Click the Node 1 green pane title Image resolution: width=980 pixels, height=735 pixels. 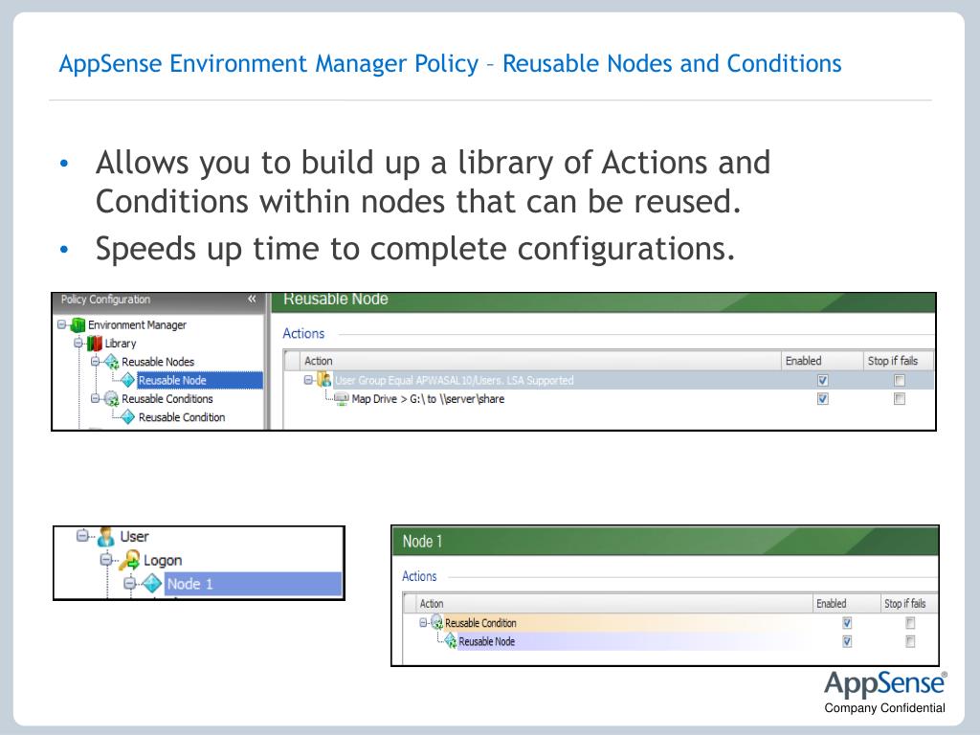click(422, 542)
